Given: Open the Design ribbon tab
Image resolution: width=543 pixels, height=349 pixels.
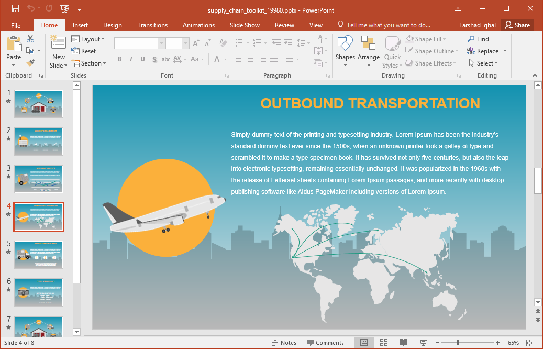Looking at the screenshot, I should (112, 25).
